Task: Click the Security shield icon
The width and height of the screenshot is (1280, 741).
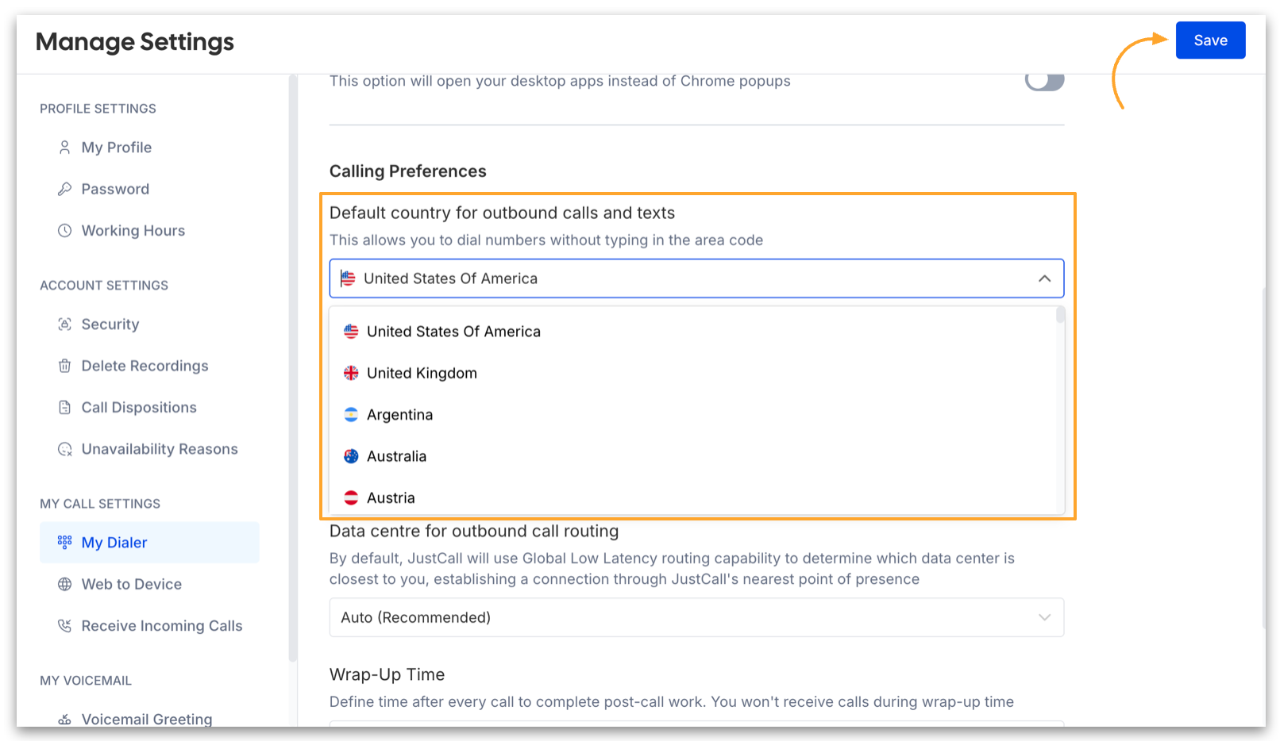Action: point(64,324)
